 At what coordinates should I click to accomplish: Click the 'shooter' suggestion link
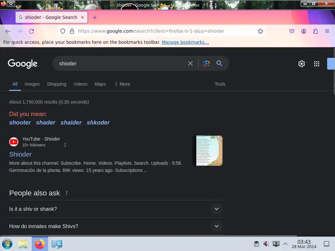click(20, 123)
